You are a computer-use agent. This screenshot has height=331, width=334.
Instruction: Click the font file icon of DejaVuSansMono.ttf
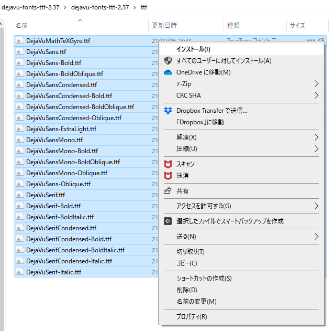[x=19, y=140]
